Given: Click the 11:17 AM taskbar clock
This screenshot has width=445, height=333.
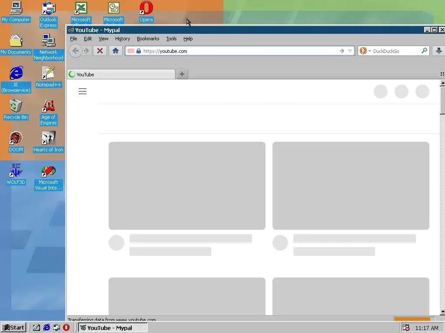Looking at the screenshot, I should (427, 328).
